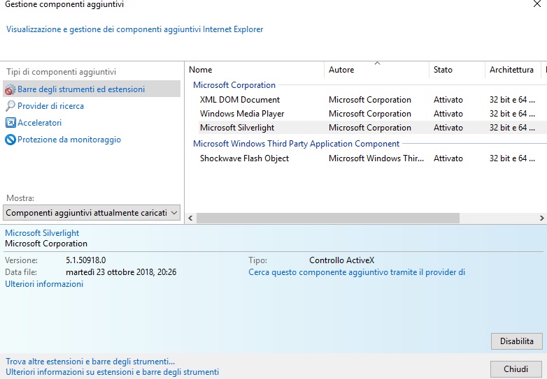Close the Gestione componenti aggiuntivi dialog
This screenshot has height=379, width=547.
[x=537, y=4]
